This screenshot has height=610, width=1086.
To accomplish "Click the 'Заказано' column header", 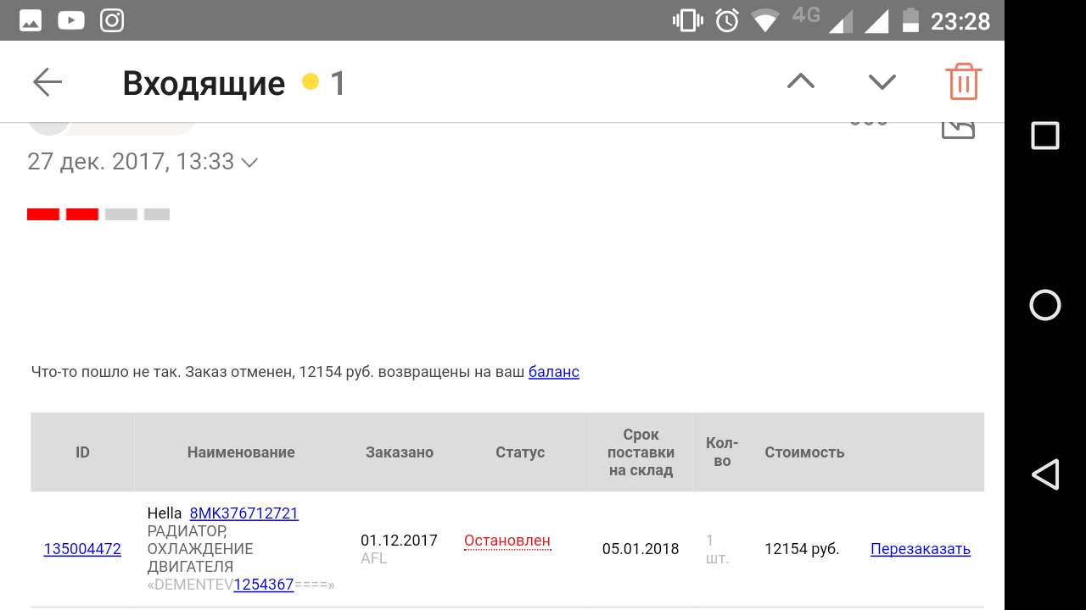I will point(400,452).
